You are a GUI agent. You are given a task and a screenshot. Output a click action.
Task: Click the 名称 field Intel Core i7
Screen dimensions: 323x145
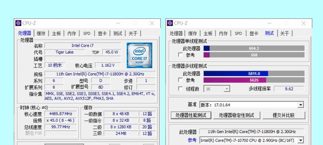pos(82,46)
